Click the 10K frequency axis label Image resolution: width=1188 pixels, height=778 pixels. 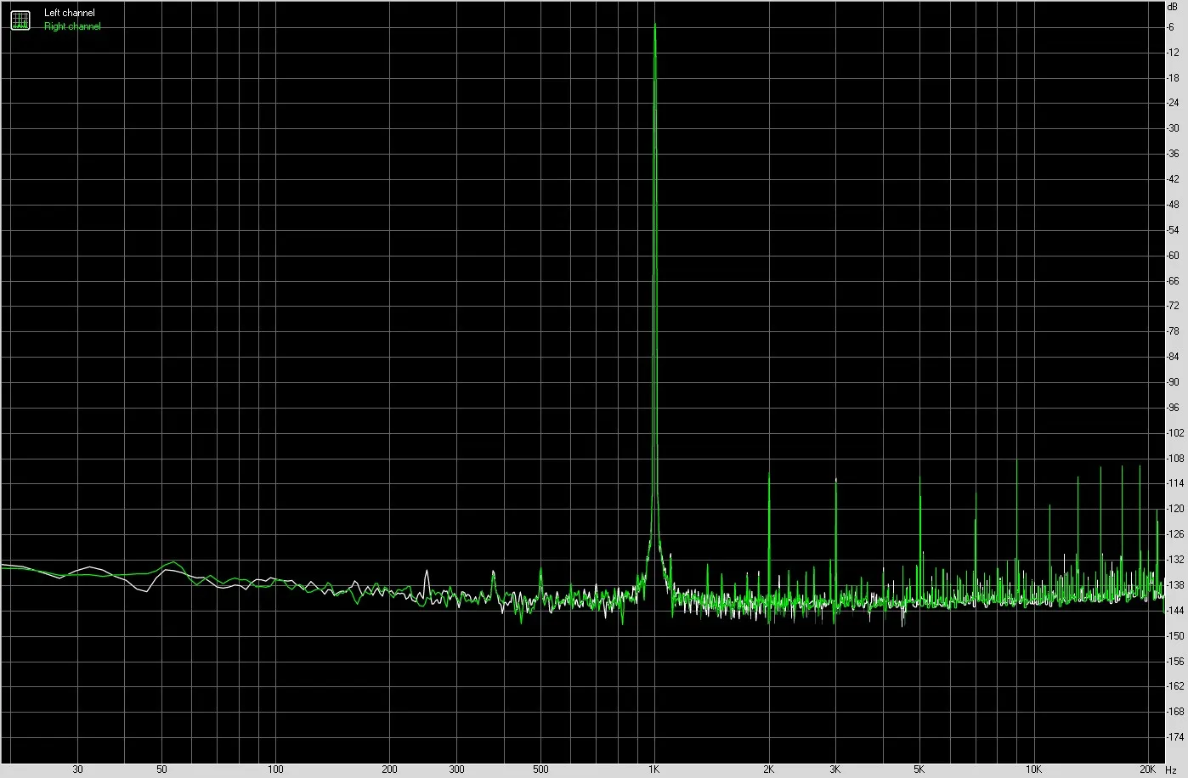(1033, 770)
